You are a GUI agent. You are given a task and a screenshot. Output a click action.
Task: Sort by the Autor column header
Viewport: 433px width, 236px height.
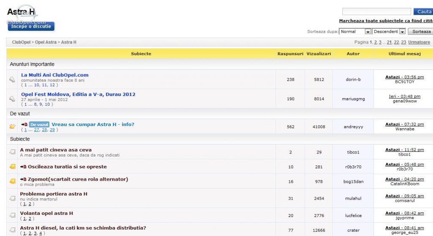[353, 54]
